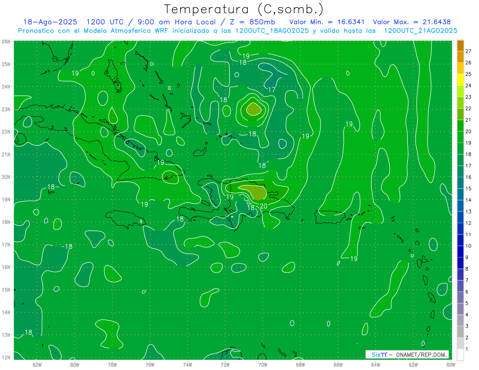The height and width of the screenshot is (370, 479).
Task: Click the color scale label "12"
Action: point(469,223)
